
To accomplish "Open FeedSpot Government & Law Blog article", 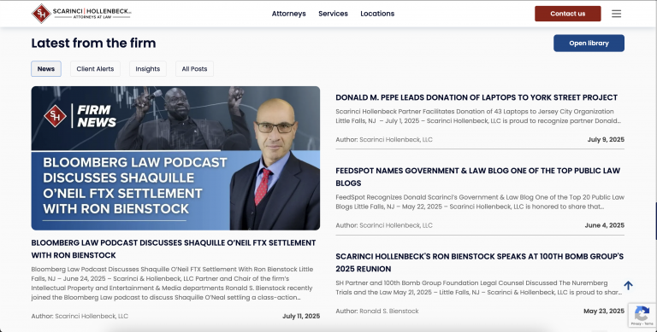I will [477, 177].
